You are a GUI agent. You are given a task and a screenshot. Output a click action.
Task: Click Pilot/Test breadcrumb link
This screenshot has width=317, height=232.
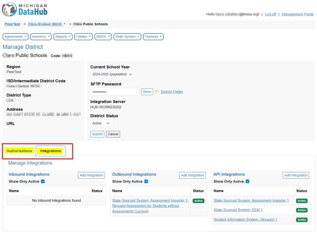(x=12, y=24)
